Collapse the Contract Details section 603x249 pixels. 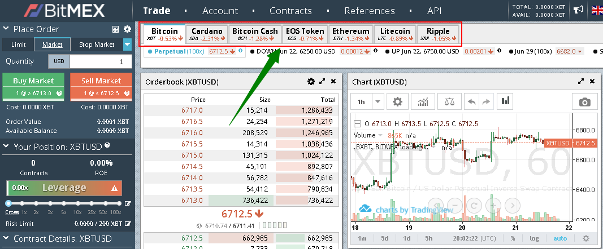tap(6, 238)
